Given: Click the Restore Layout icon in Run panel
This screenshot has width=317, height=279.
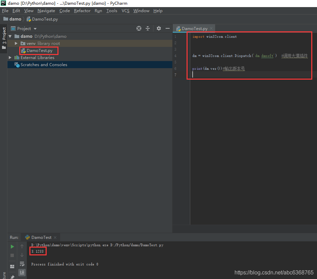Looking at the screenshot, I should pos(12,267).
